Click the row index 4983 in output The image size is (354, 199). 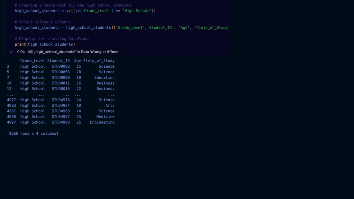(11, 105)
